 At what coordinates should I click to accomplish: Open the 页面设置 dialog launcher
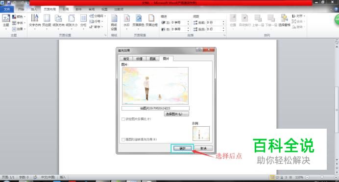coord(105,35)
